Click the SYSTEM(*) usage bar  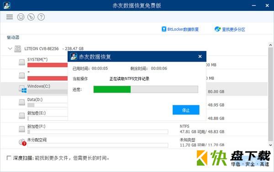click(47, 65)
